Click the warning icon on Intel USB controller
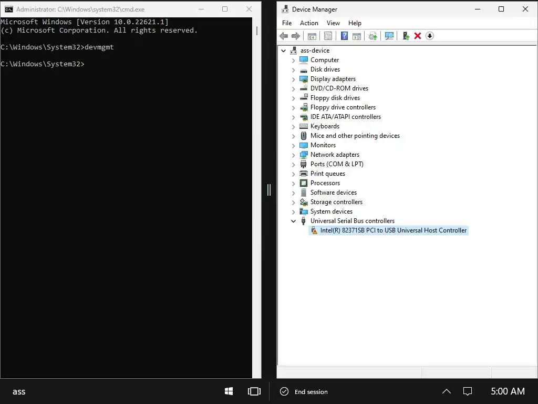538x404 pixels. [314, 230]
